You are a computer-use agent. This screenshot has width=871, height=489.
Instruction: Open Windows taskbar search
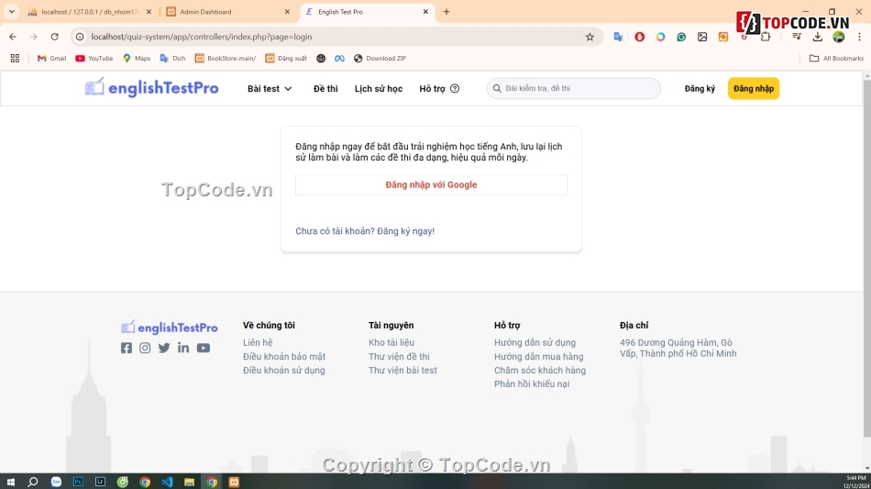[x=33, y=482]
